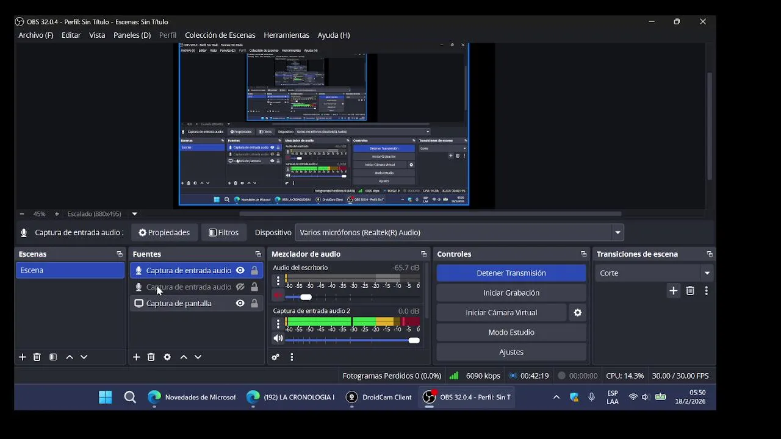Click the Iniciar Grabación button

pyautogui.click(x=511, y=293)
